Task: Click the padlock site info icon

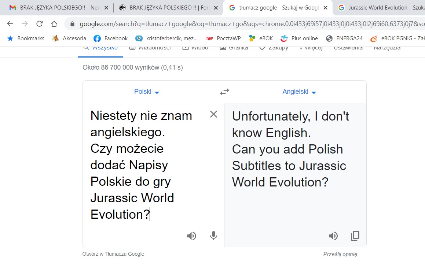Action: (72, 24)
